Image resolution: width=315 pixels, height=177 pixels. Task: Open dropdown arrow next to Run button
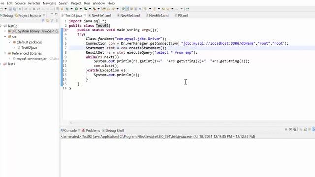(81, 9)
